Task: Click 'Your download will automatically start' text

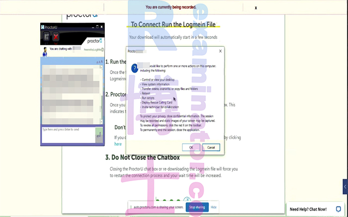Action: point(173,37)
